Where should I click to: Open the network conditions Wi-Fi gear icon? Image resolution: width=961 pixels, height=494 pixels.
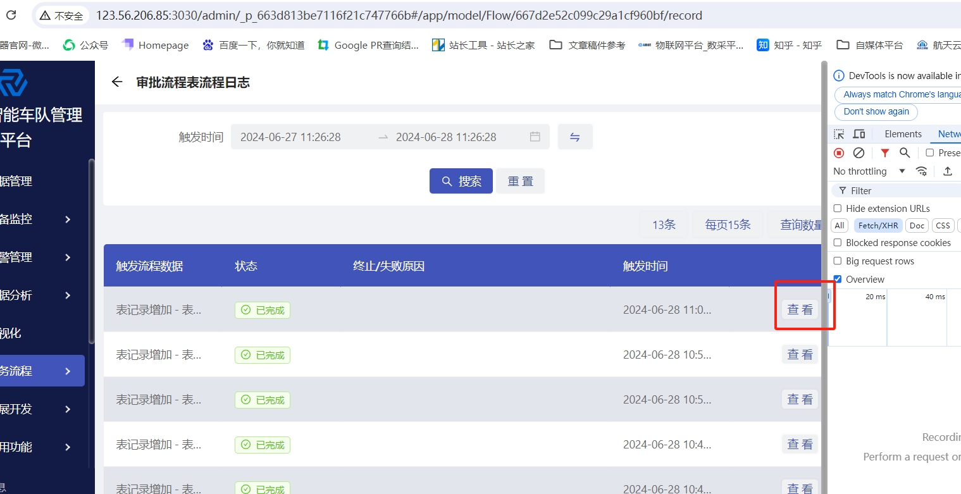[x=922, y=171]
